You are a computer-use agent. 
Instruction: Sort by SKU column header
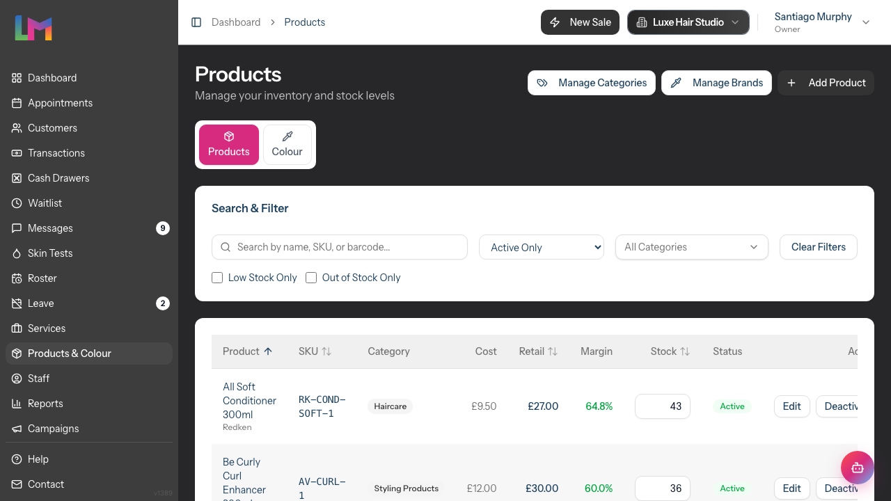point(315,351)
